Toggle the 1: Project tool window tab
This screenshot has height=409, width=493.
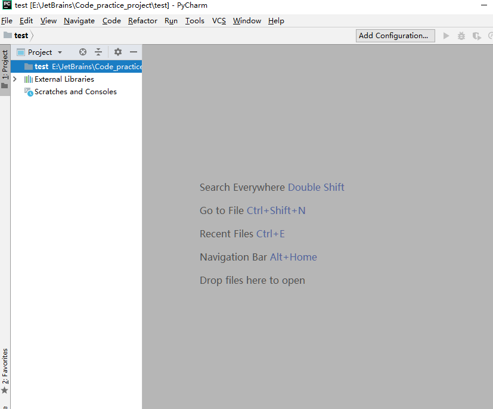click(x=5, y=68)
